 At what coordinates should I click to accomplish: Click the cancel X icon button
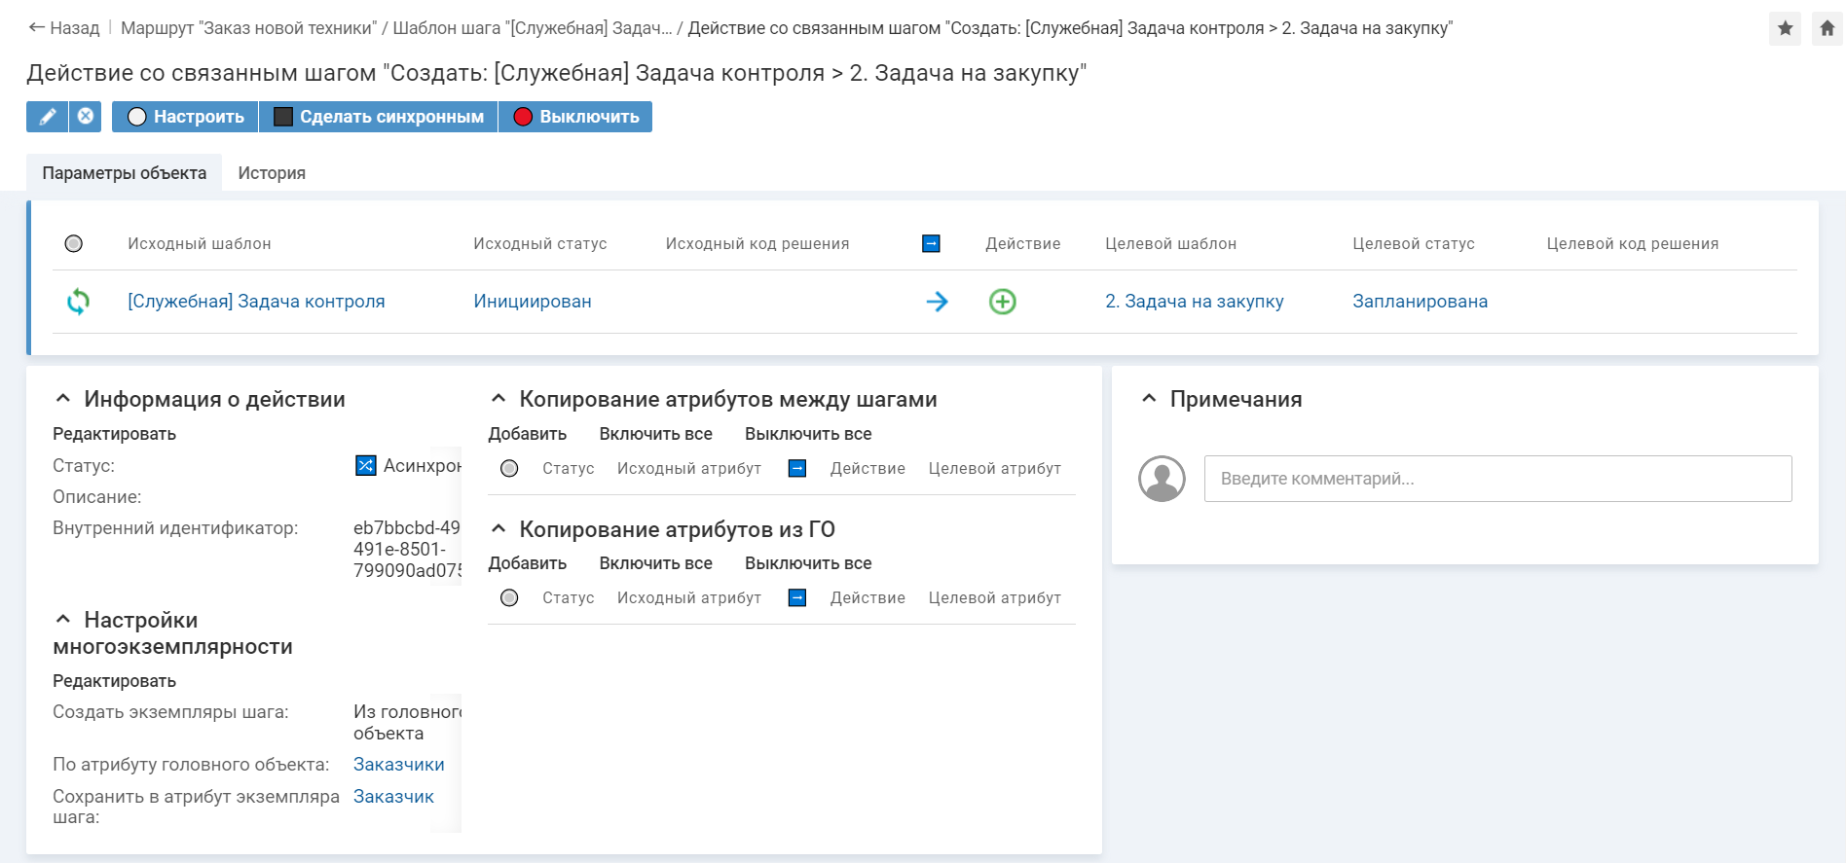click(86, 117)
